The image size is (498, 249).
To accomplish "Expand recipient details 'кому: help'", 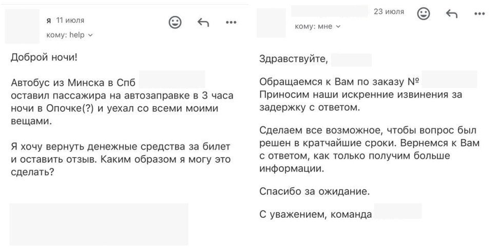I will click(69, 35).
